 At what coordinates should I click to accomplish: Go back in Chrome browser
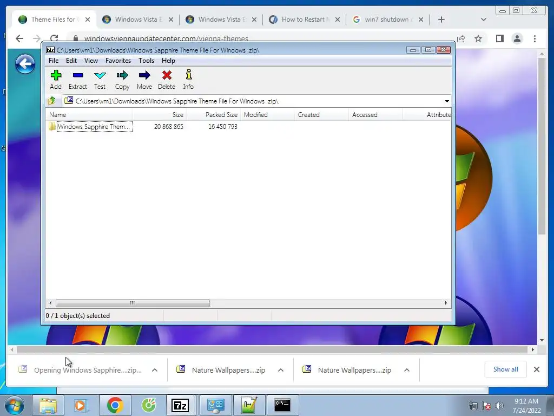[19, 38]
